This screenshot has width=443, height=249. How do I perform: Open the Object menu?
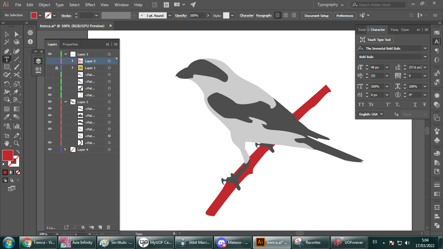click(x=44, y=5)
